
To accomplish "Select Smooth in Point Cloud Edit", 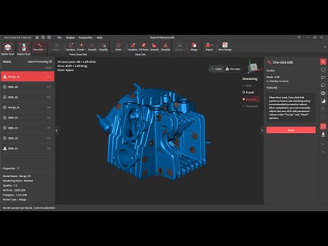I will (92, 47).
